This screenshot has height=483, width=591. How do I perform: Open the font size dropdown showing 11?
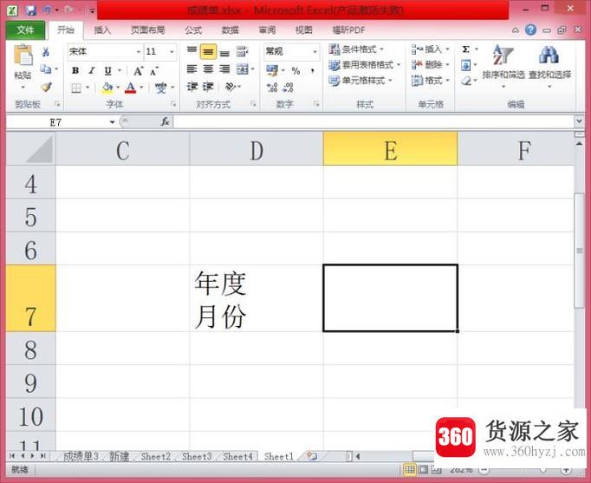pyautogui.click(x=172, y=52)
